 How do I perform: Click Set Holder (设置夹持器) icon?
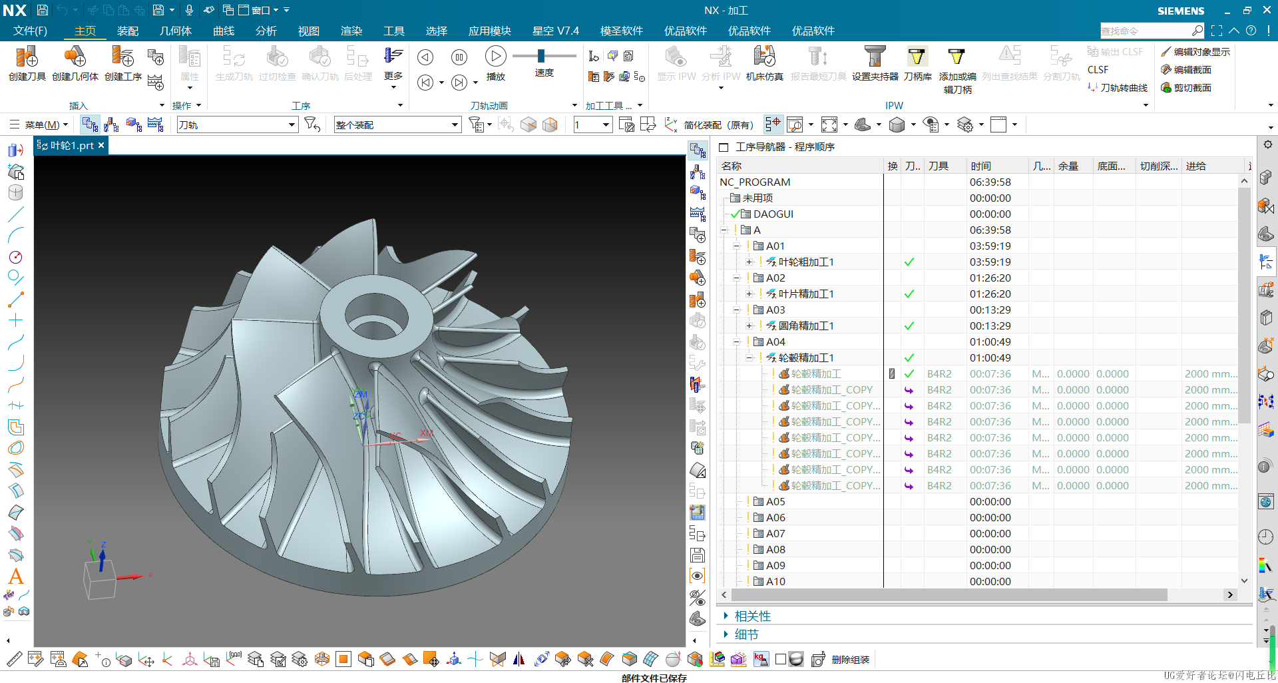[x=875, y=63]
